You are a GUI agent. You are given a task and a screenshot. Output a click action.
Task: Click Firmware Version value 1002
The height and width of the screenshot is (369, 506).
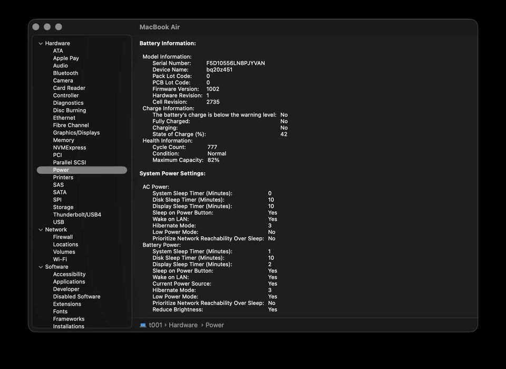click(212, 89)
